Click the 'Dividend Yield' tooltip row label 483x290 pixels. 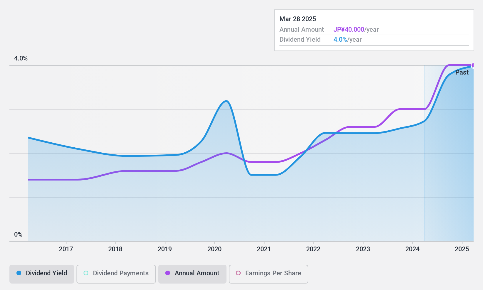300,40
